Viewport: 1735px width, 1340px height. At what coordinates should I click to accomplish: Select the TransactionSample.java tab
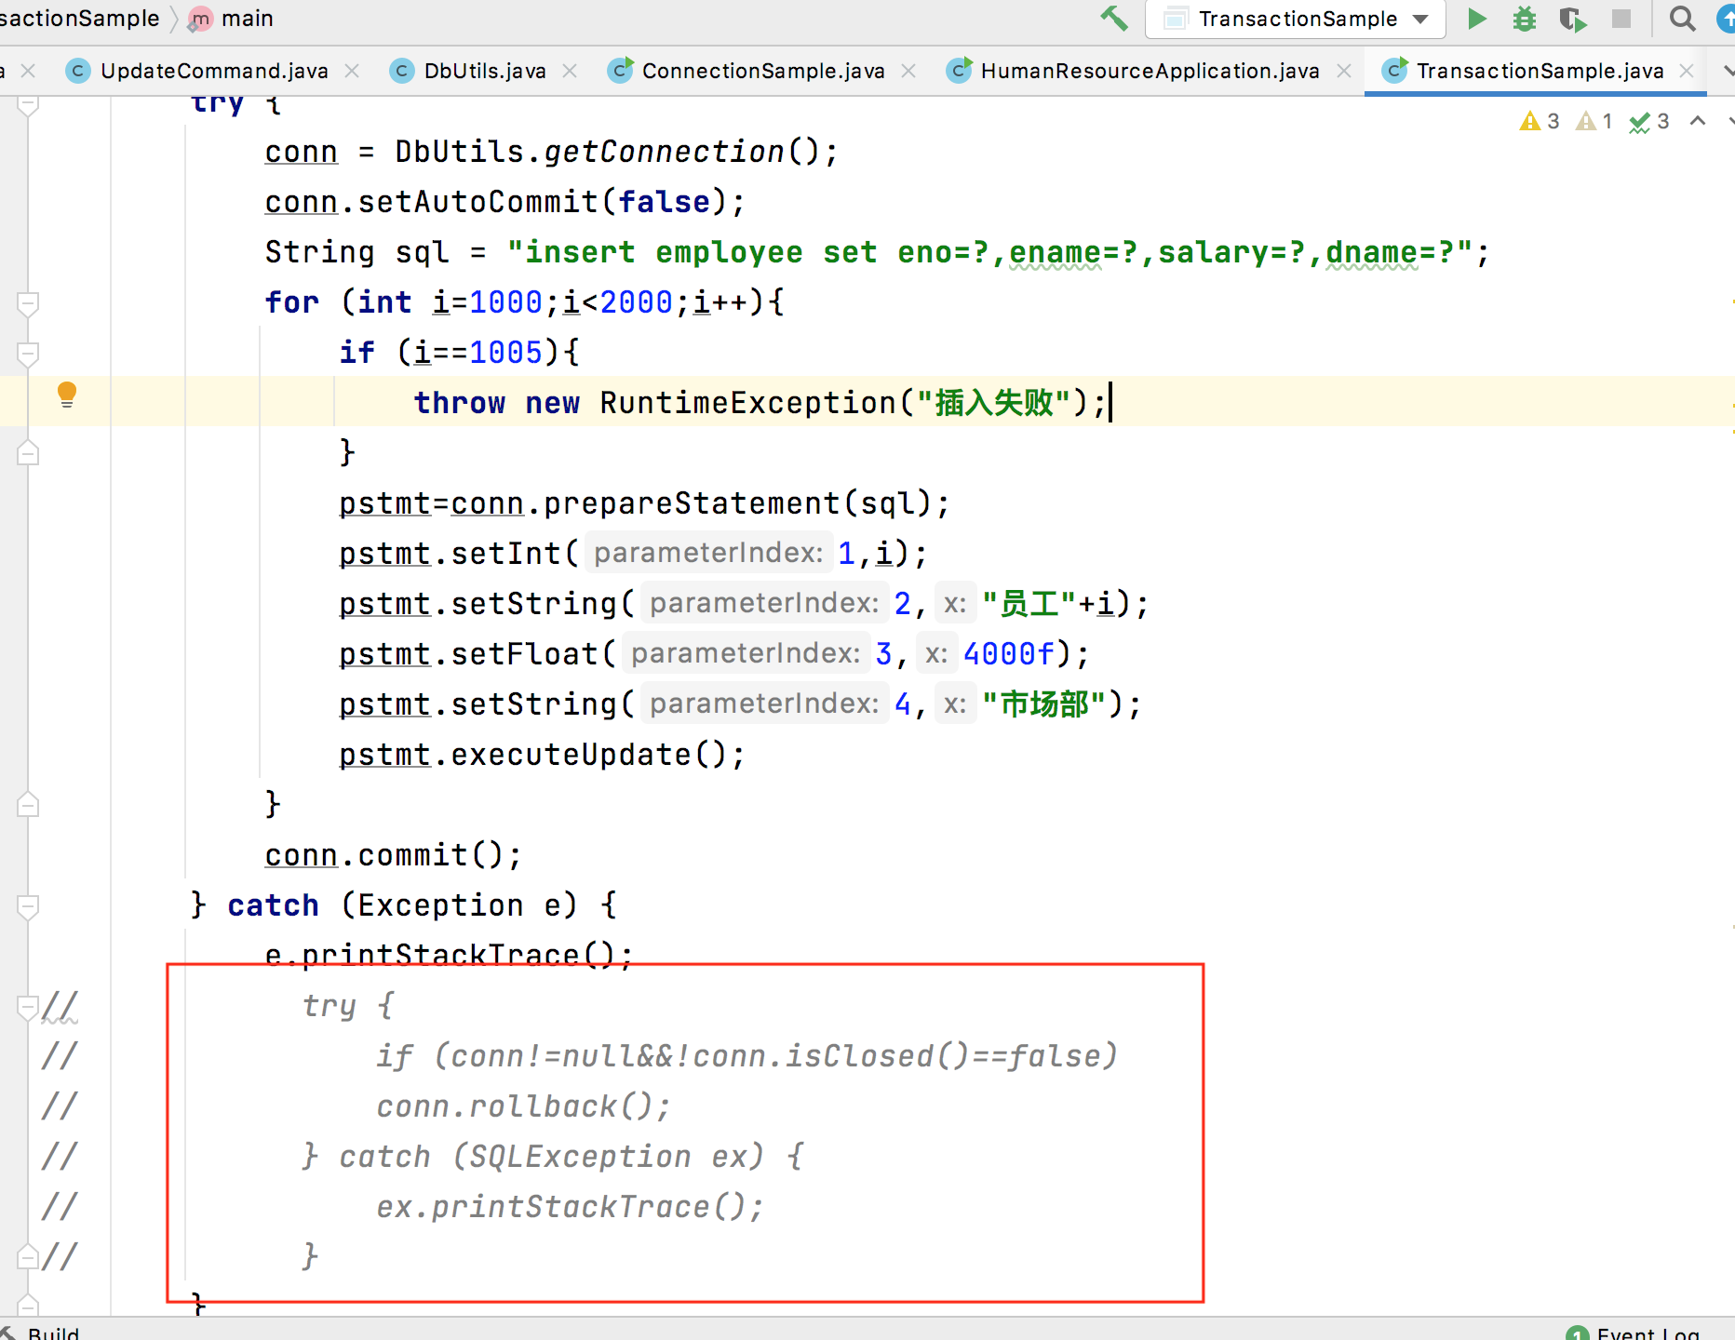pos(1540,71)
